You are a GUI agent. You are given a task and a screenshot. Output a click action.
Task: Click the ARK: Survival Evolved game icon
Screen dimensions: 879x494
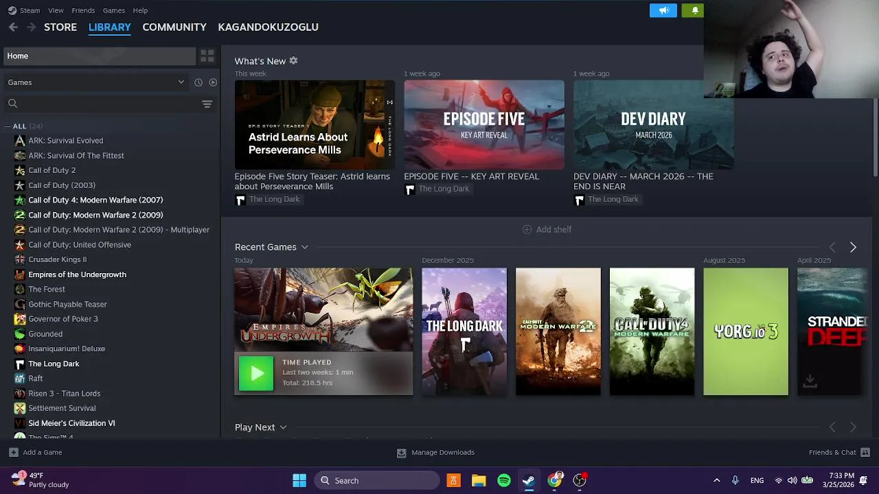click(x=20, y=141)
